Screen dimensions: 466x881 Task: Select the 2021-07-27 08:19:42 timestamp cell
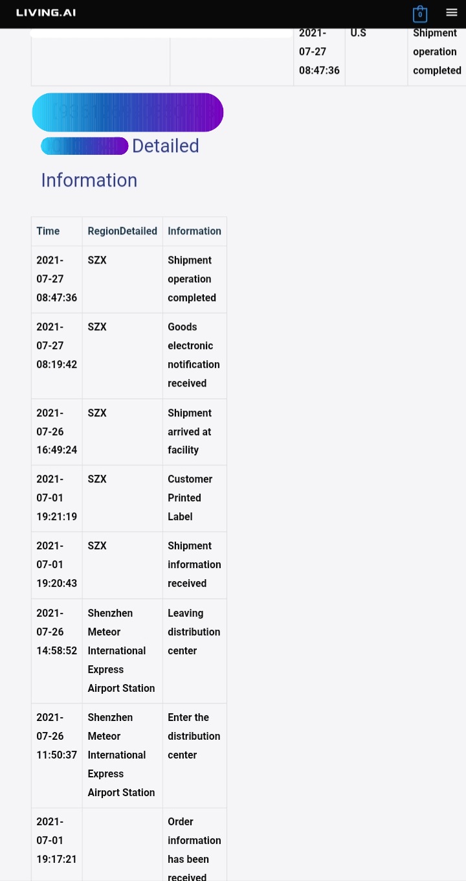coord(56,345)
